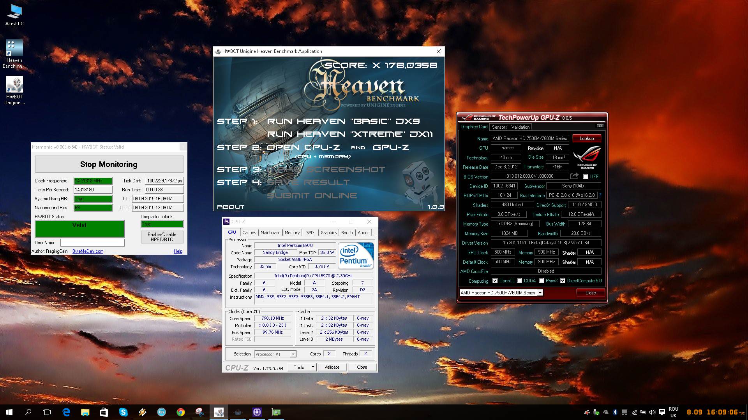Image resolution: width=748 pixels, height=420 pixels.
Task: Open HWBOT Unigine desktop shortcut
Action: 14,90
